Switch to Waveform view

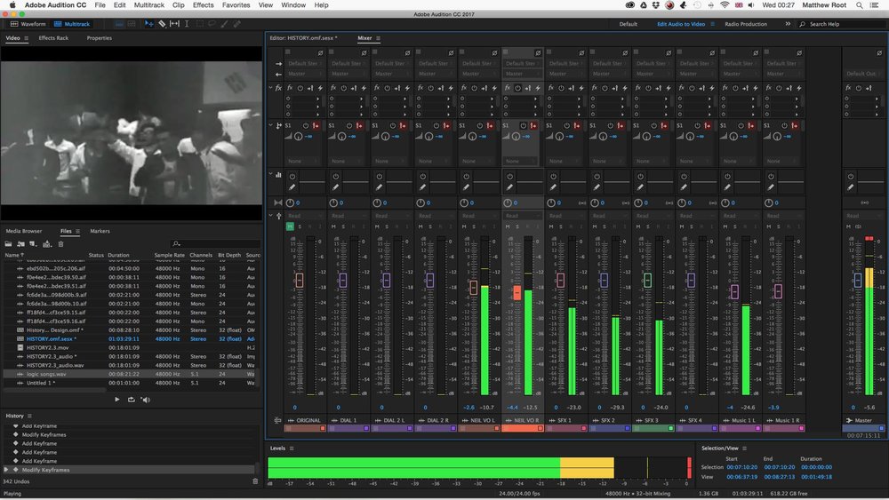[28, 24]
